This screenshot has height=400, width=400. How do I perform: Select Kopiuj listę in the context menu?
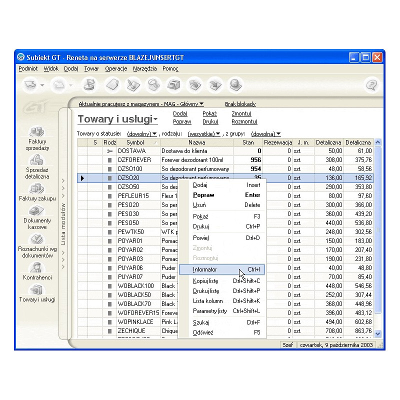tap(206, 281)
